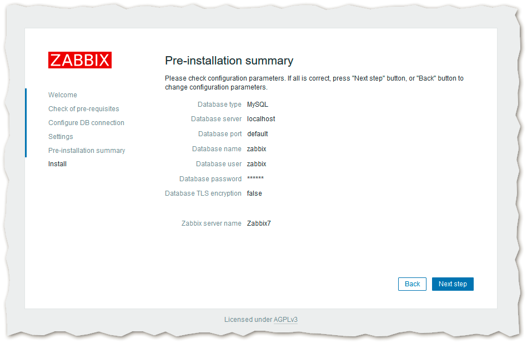This screenshot has height=343, width=527.
Task: Click the Database user value zabbix
Action: click(x=257, y=164)
